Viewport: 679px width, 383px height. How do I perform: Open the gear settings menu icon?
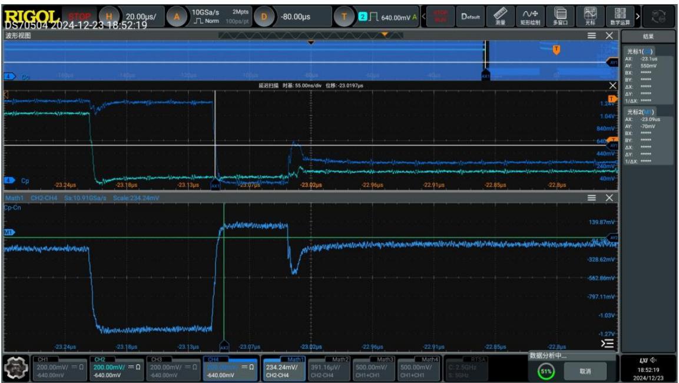(x=16, y=368)
